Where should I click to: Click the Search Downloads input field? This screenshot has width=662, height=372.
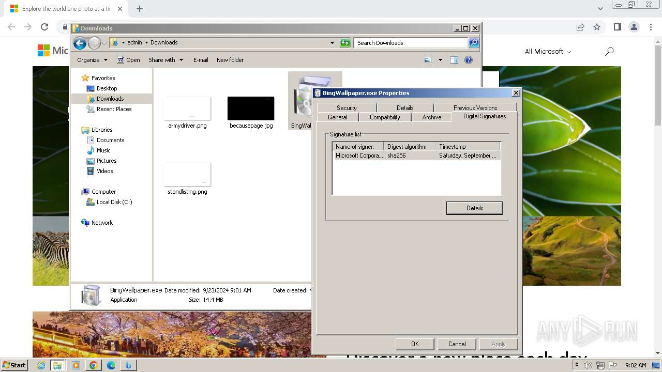pyautogui.click(x=411, y=43)
